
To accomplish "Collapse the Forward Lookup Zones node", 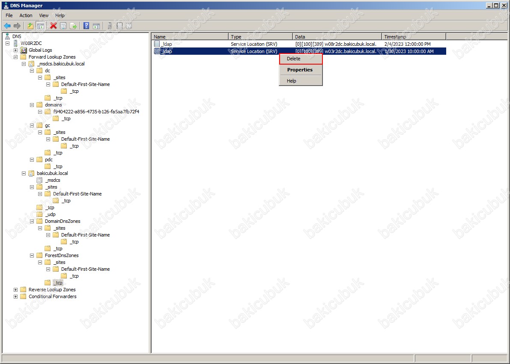I will [15, 57].
